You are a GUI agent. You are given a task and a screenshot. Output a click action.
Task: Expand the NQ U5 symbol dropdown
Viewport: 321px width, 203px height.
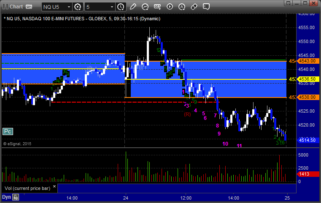click(57, 7)
